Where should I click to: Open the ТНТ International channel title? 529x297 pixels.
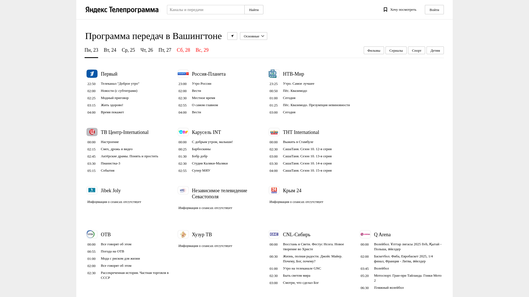pos(301,132)
